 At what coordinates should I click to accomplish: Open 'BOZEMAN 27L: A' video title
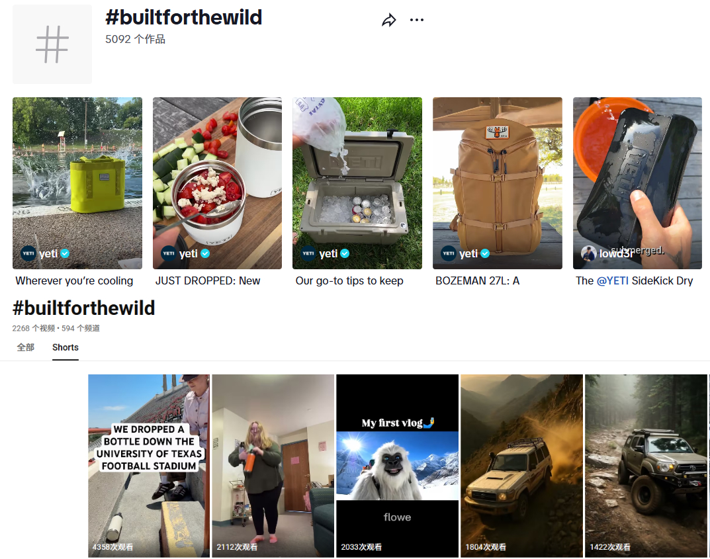pyautogui.click(x=477, y=280)
